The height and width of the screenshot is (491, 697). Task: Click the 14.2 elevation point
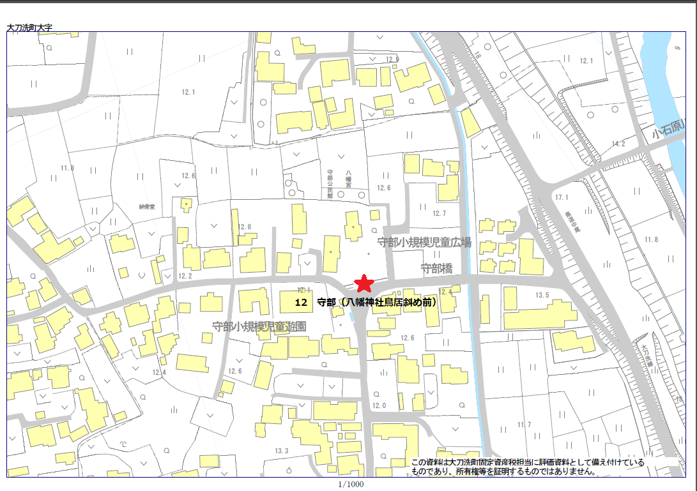coord(618,144)
